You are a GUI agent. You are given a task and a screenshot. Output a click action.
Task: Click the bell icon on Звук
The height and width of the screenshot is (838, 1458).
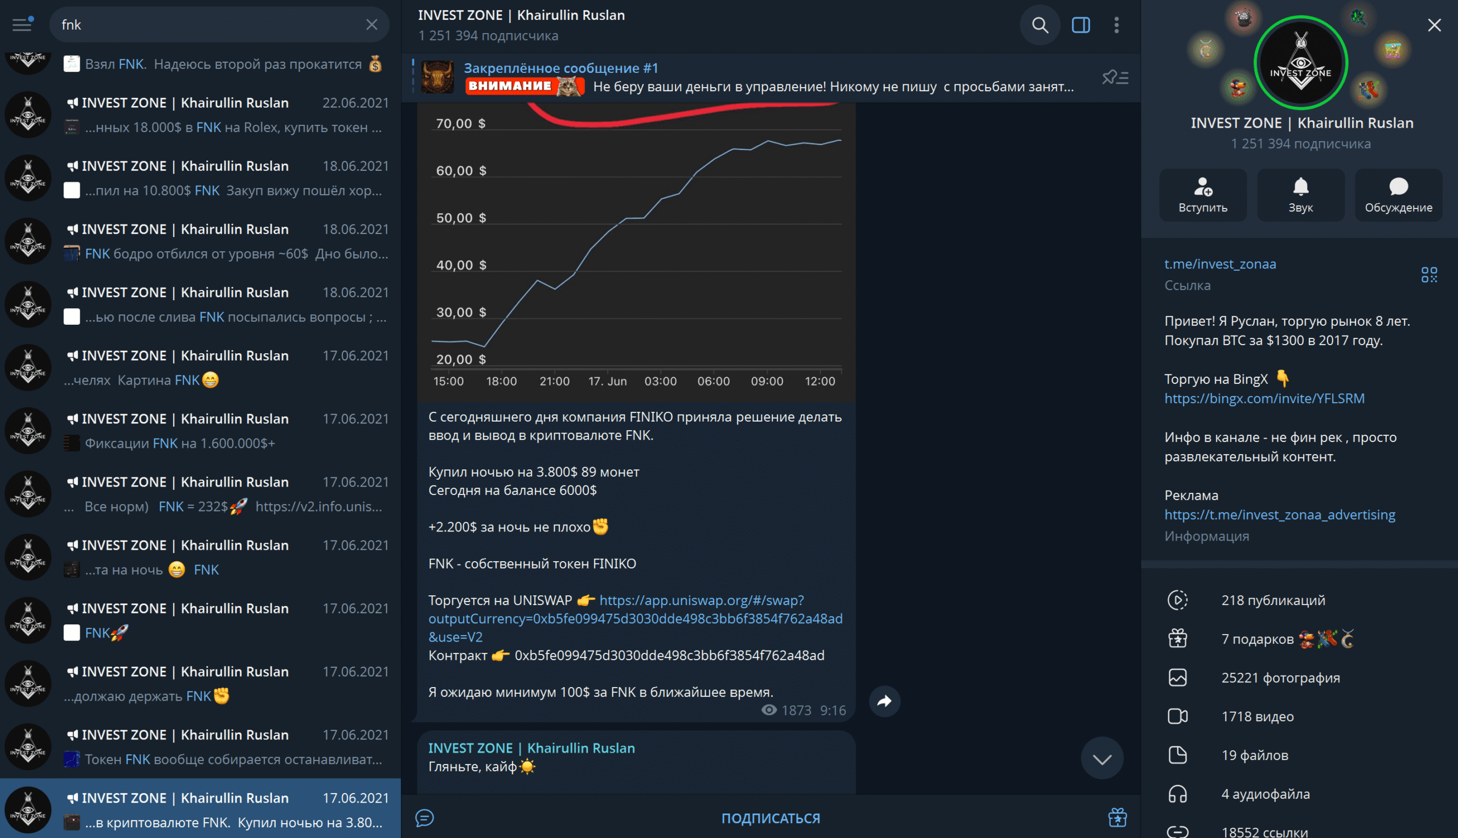pyautogui.click(x=1300, y=186)
